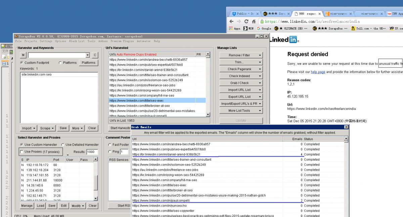Click the Edit proxies button

[x=63, y=206]
